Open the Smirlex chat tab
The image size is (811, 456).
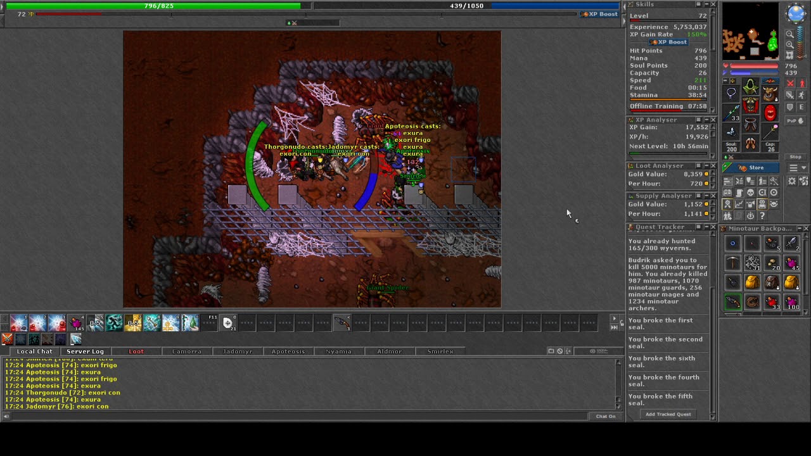coord(440,351)
